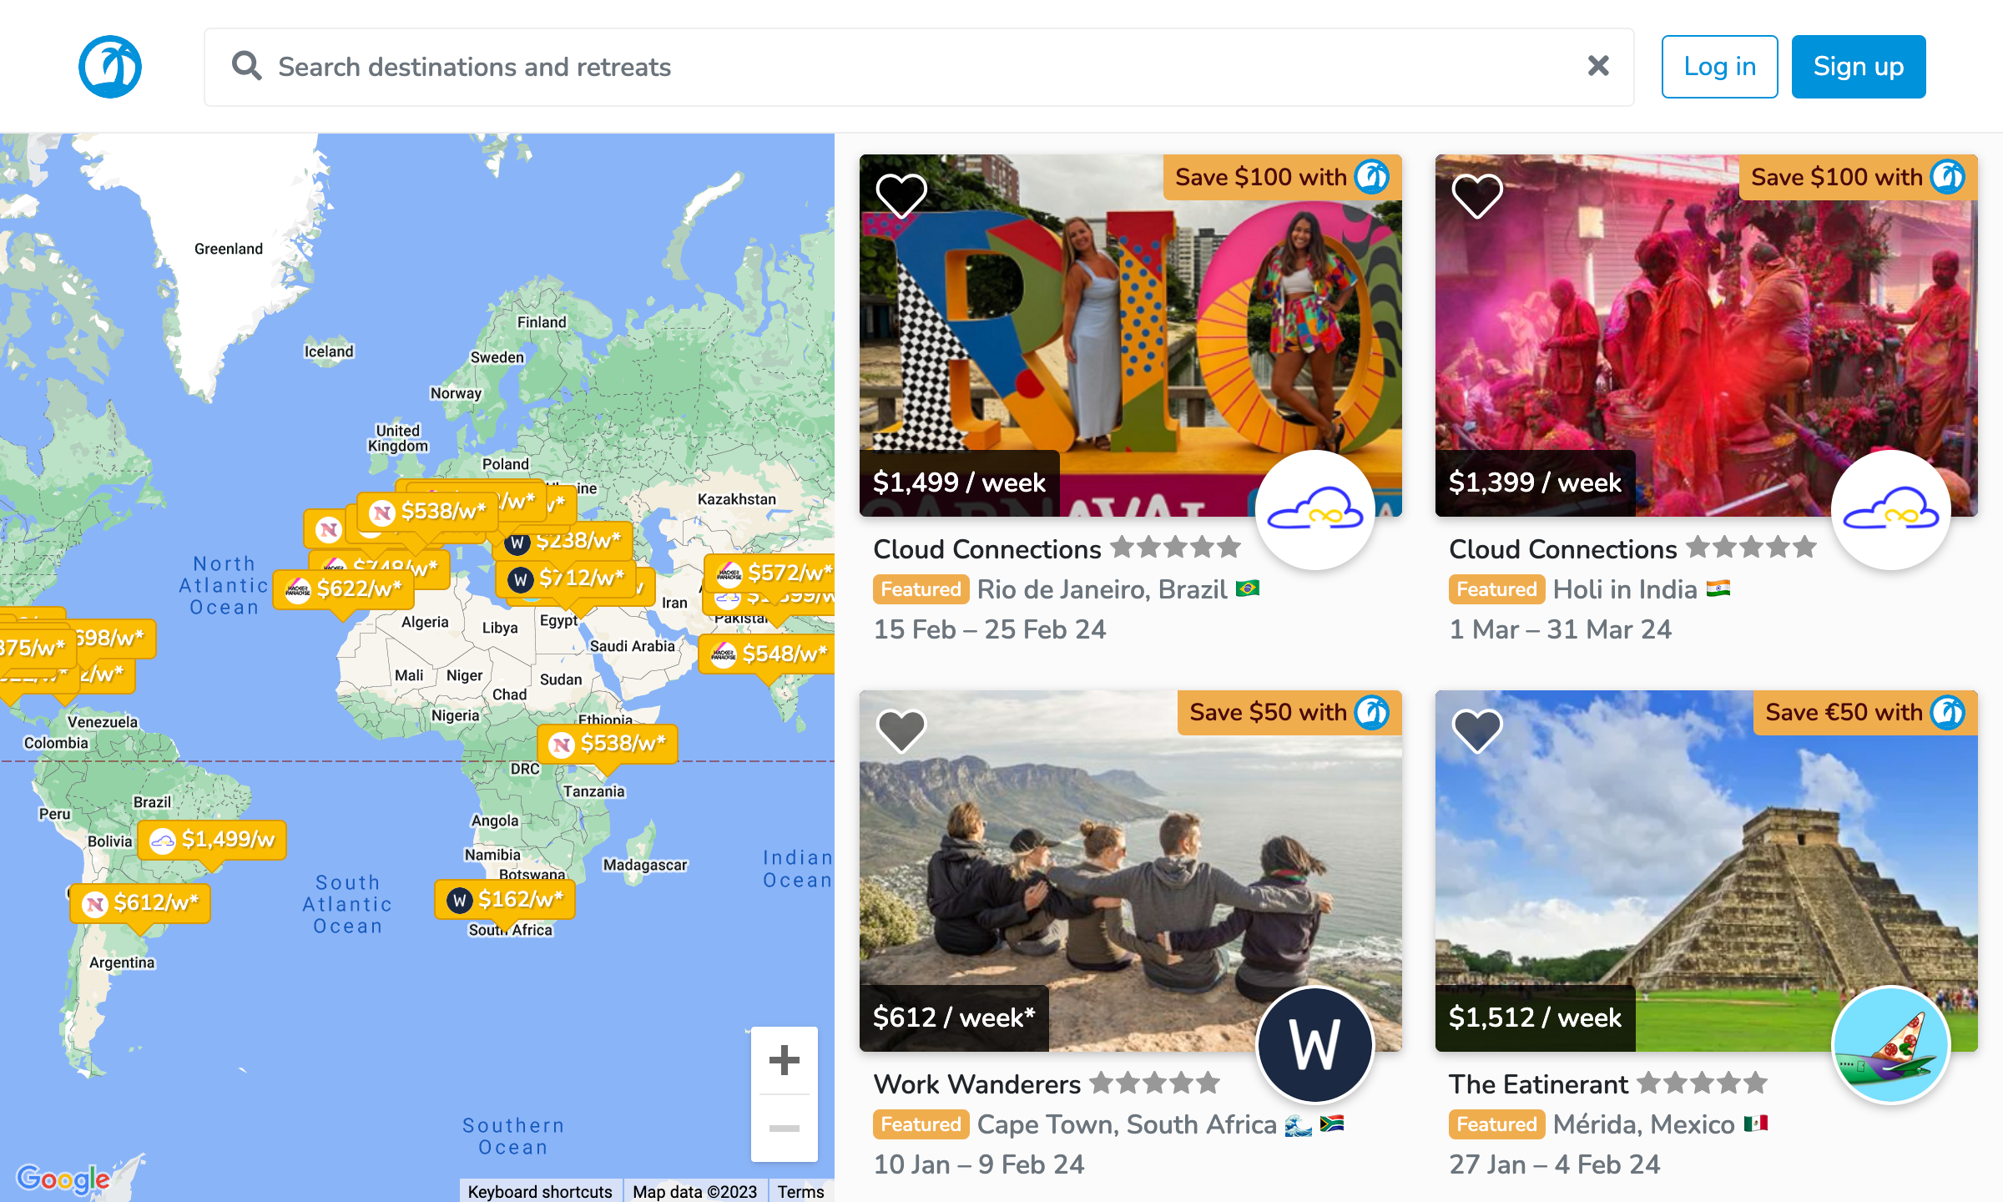This screenshot has height=1202, width=2003.
Task: Toggle the heart on the Mérida retreat
Action: (1477, 730)
